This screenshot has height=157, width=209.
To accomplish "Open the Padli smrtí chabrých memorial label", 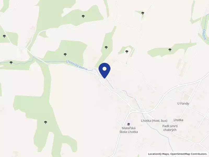I will (170, 128).
